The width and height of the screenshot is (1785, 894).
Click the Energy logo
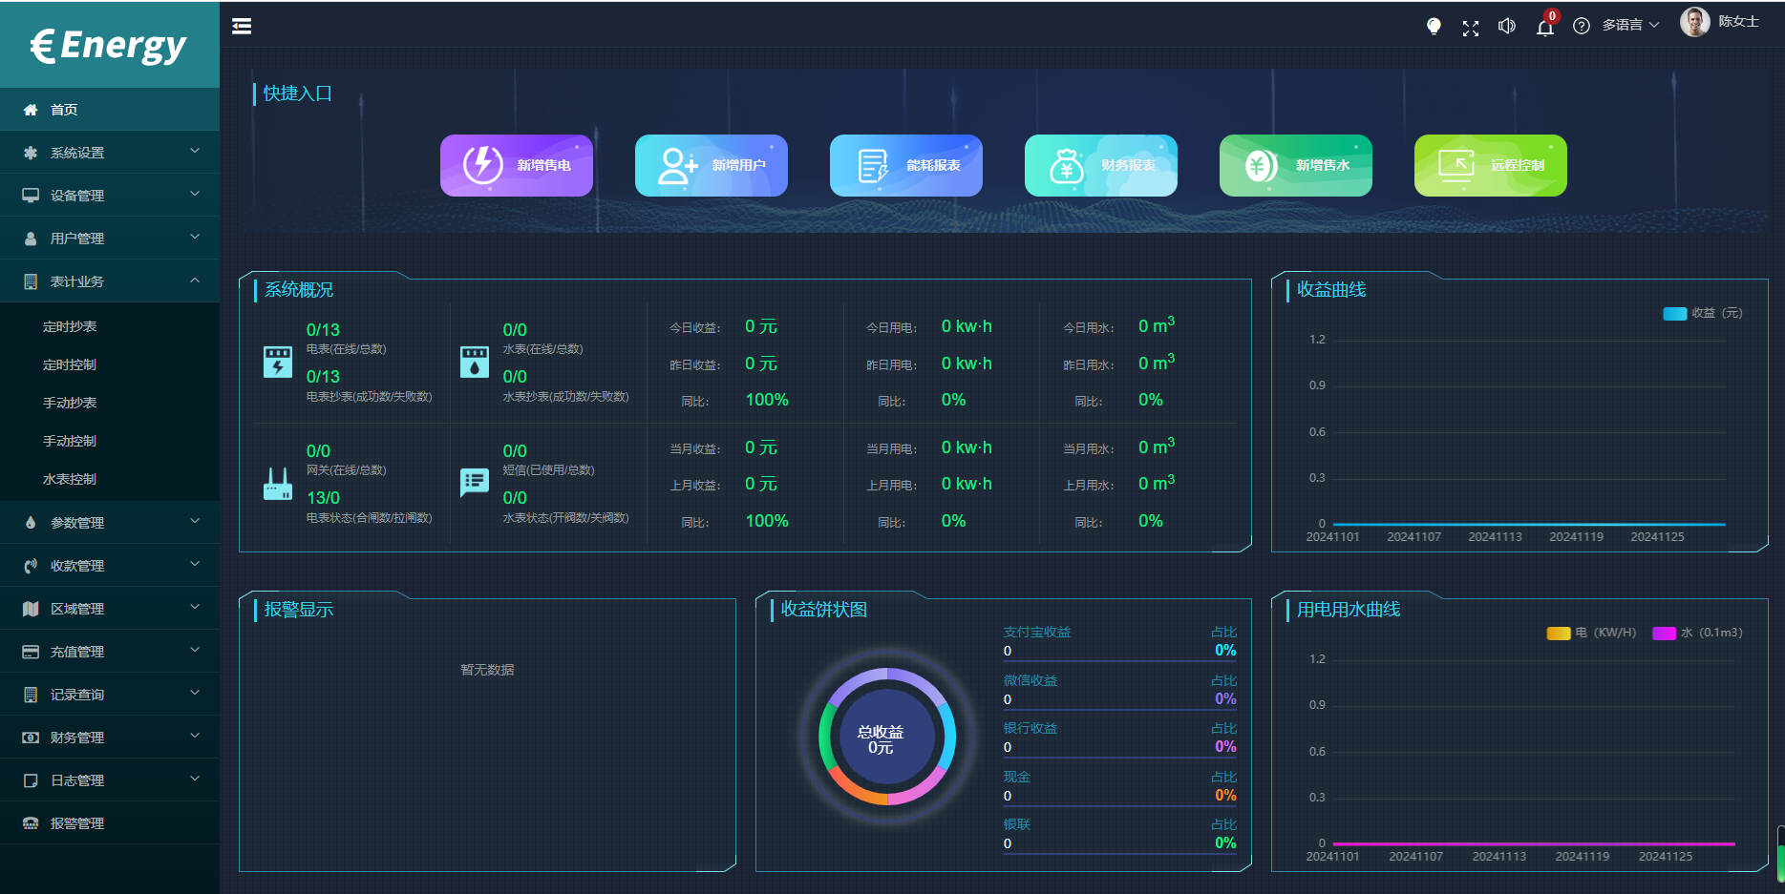click(x=109, y=45)
